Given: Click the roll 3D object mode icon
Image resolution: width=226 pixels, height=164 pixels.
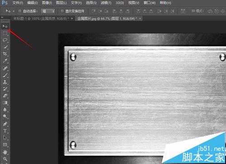Looking at the screenshot, I should point(217,11).
